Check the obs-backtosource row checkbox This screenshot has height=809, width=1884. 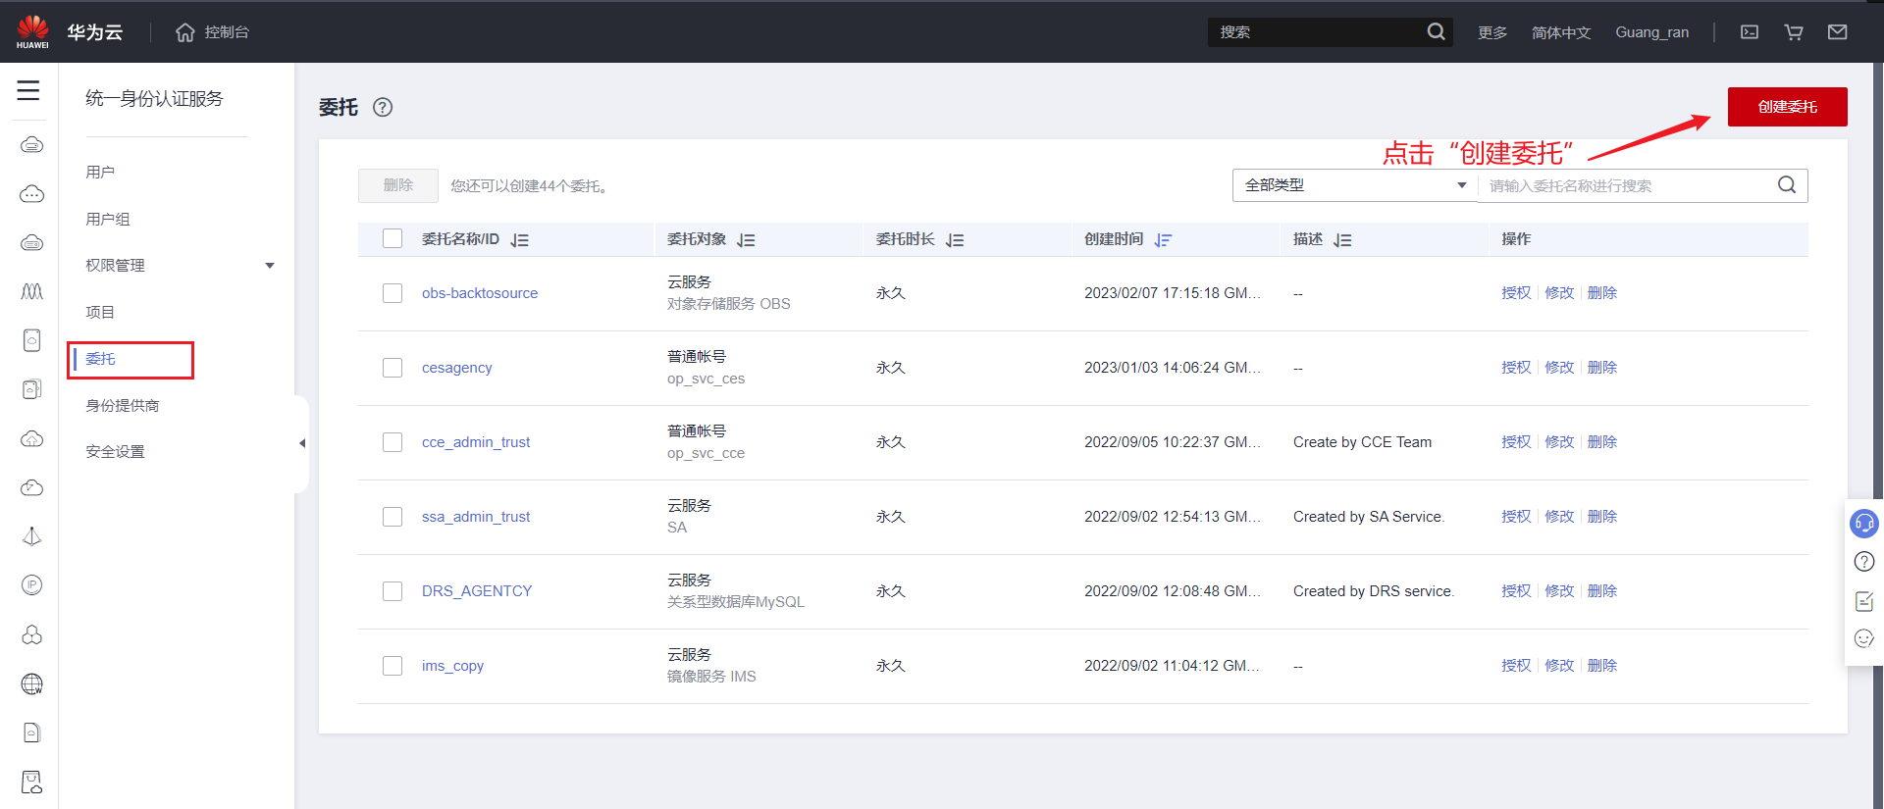pyautogui.click(x=392, y=293)
